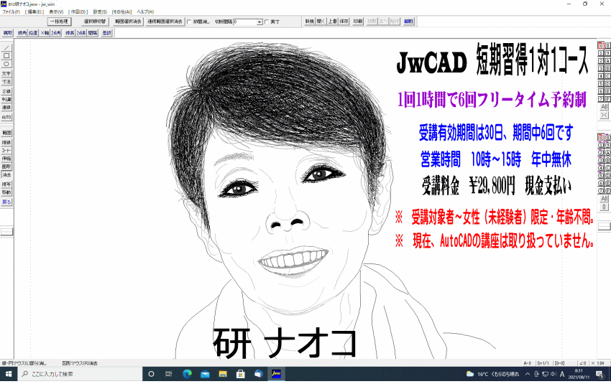Toggle the square layer 3 button
Image resolution: width=611 pixels, height=384 pixels.
[601, 68]
